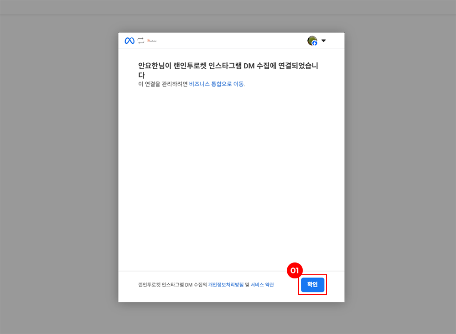This screenshot has width=456, height=334.
Task: Click the sync arrows connection icon
Action: click(141, 41)
